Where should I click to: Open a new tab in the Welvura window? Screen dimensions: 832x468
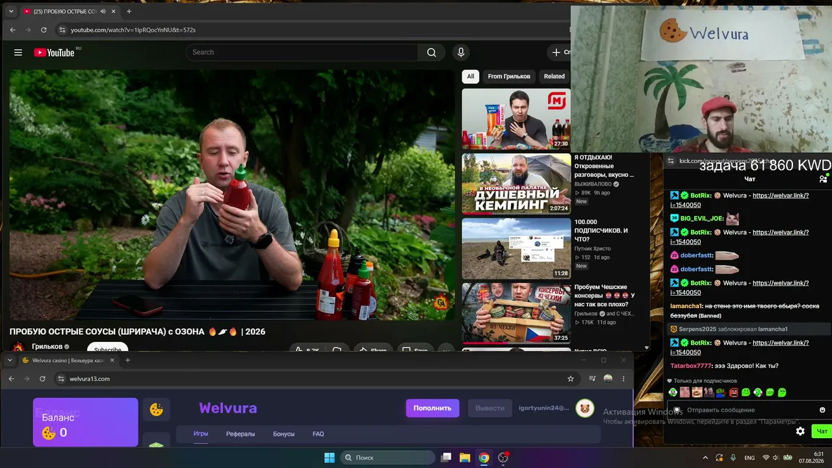[x=127, y=360]
